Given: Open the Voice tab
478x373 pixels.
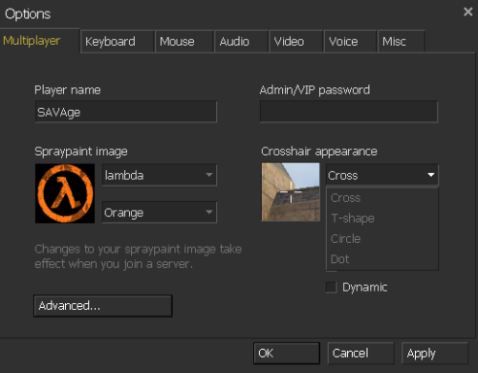Looking at the screenshot, I should tap(350, 41).
